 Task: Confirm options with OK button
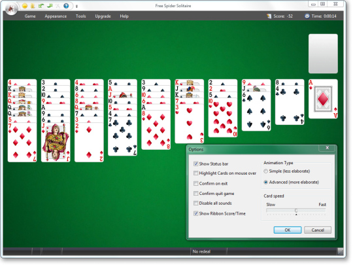click(288, 230)
